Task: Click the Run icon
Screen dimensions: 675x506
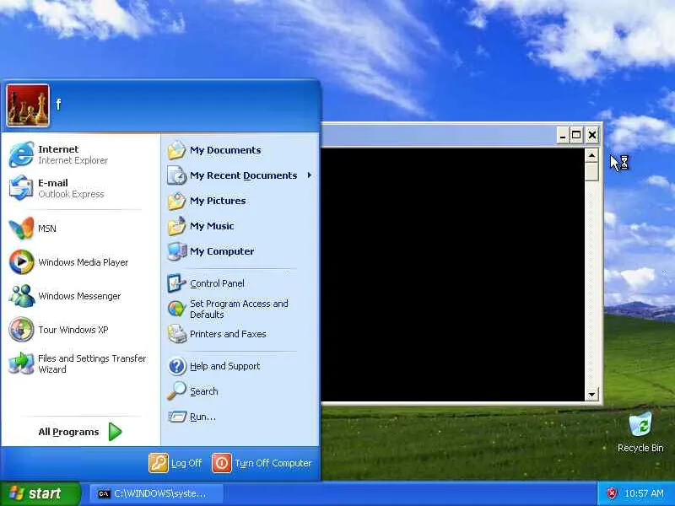Action: tap(176, 417)
